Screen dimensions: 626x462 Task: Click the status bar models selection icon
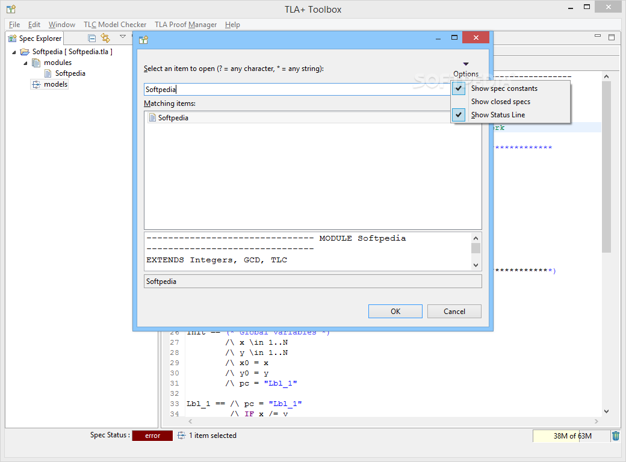tap(181, 436)
